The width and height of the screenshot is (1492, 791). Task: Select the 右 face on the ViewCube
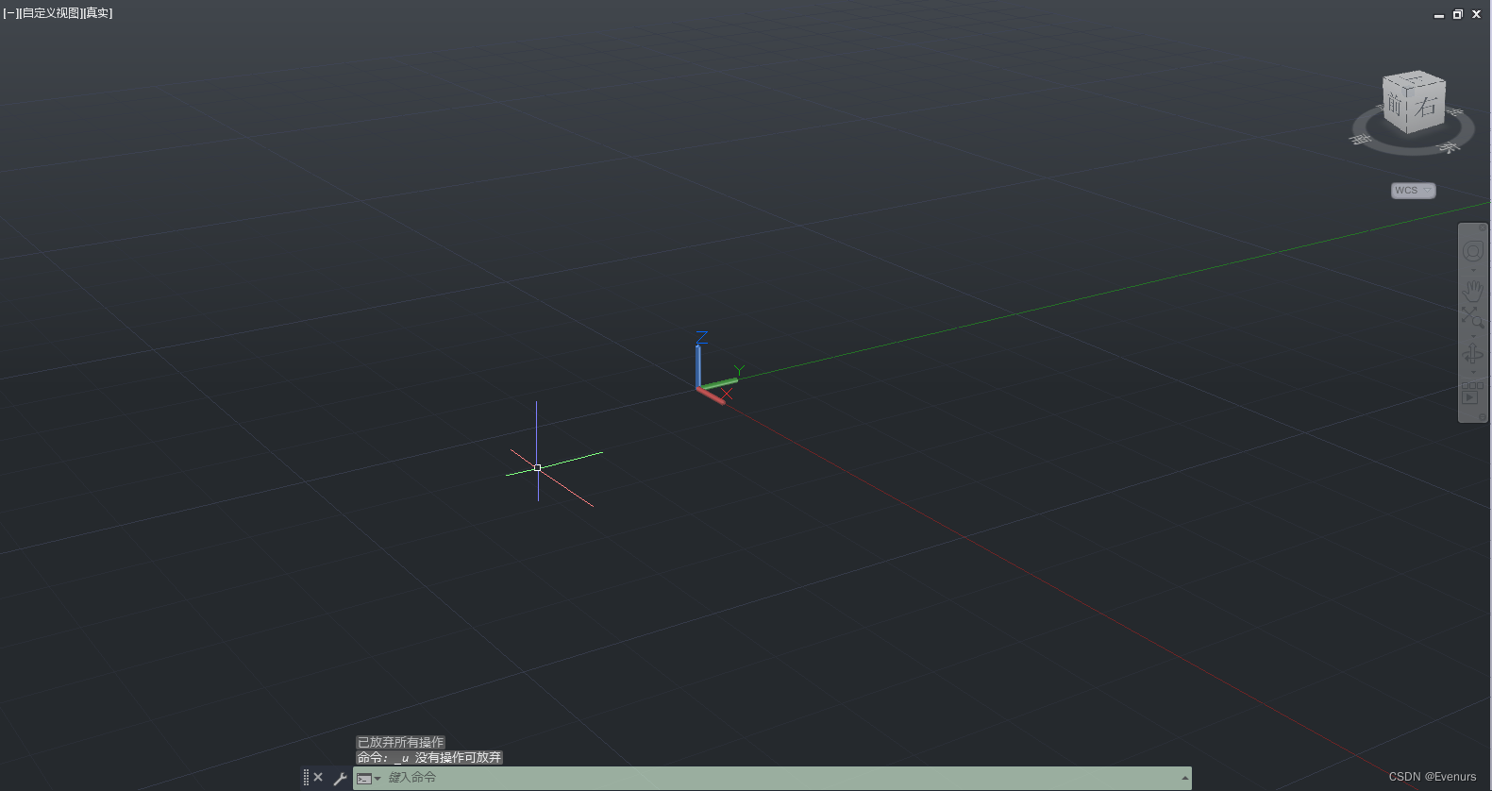1427,107
